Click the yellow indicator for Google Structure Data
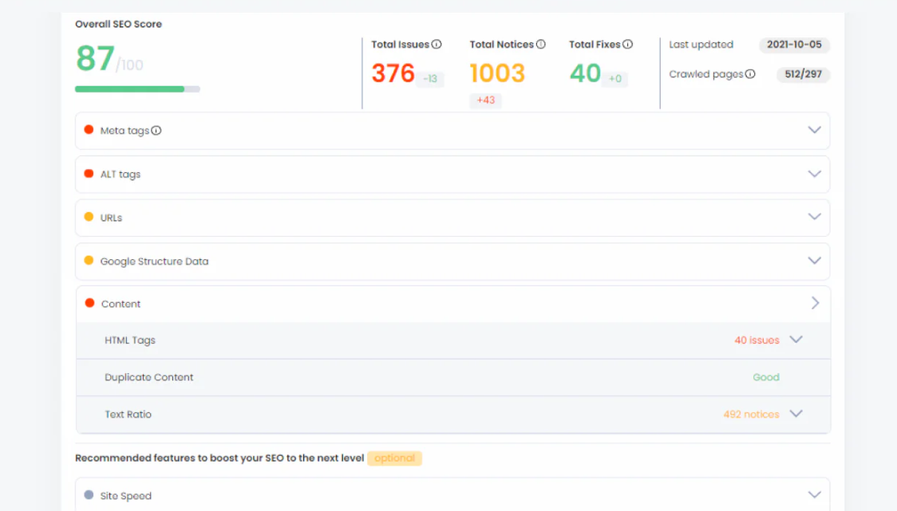Viewport: 897px width, 511px height. click(90, 261)
